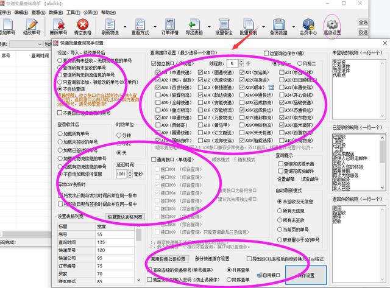Viewport: 390px width, 288px height.
Task: Click the 恢复默认表格列宽 button
Action: [125, 217]
